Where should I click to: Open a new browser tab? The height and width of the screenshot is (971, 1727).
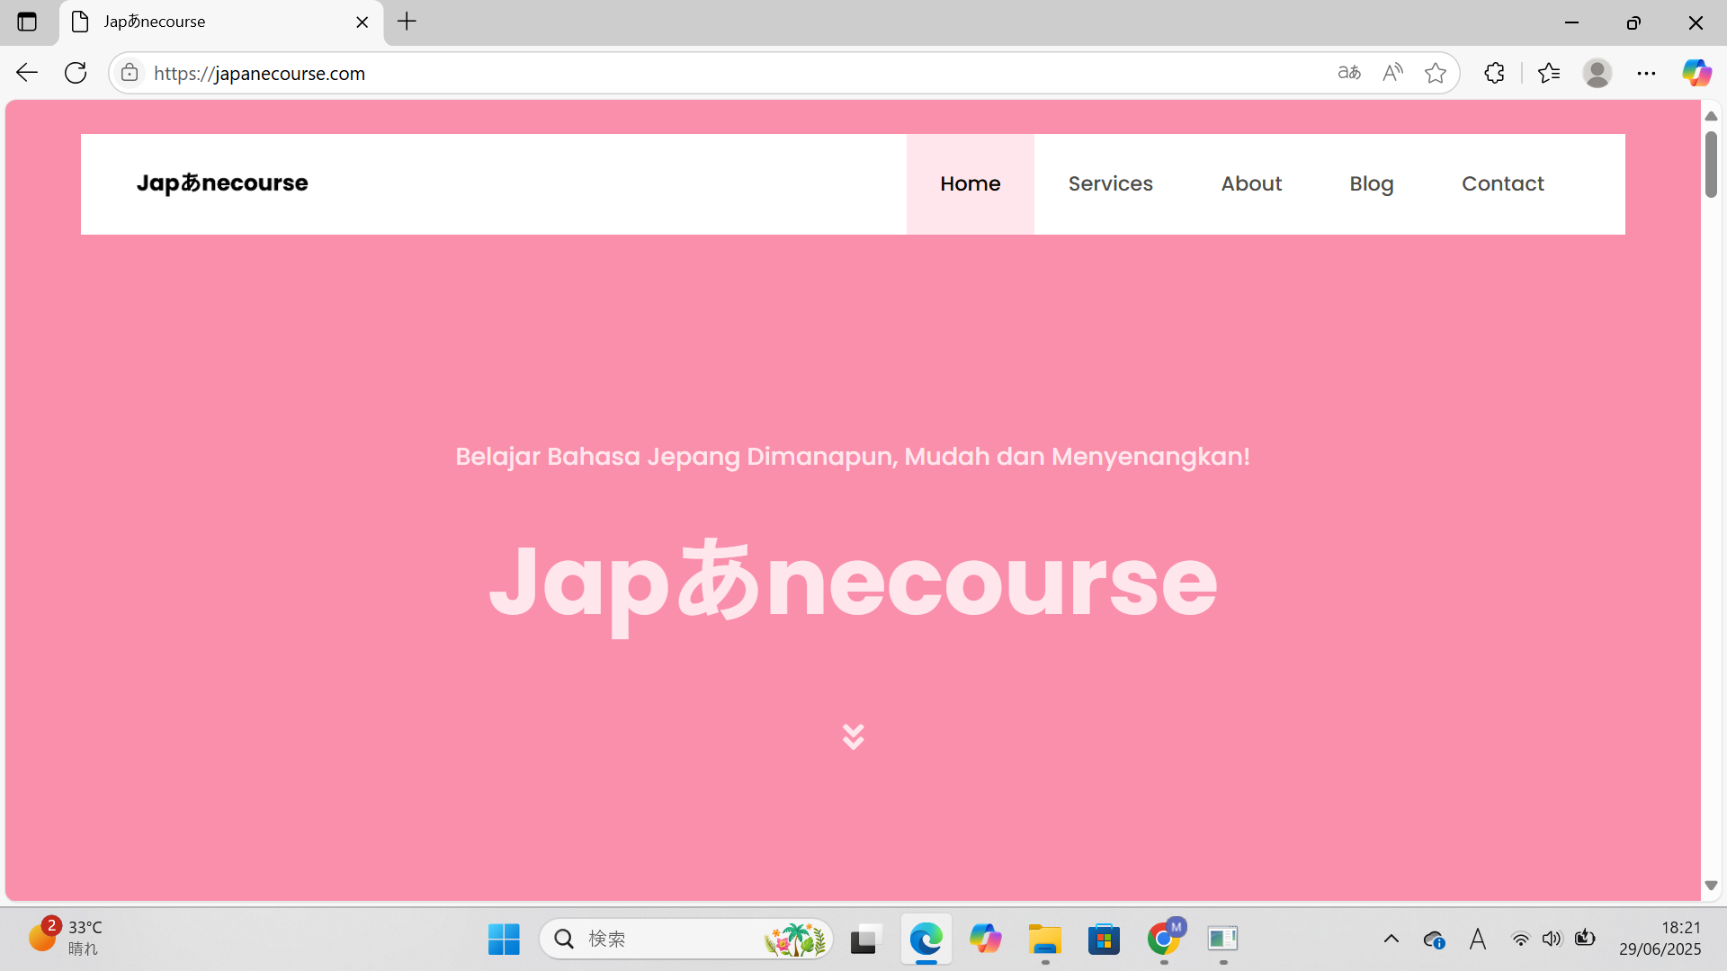(x=407, y=22)
